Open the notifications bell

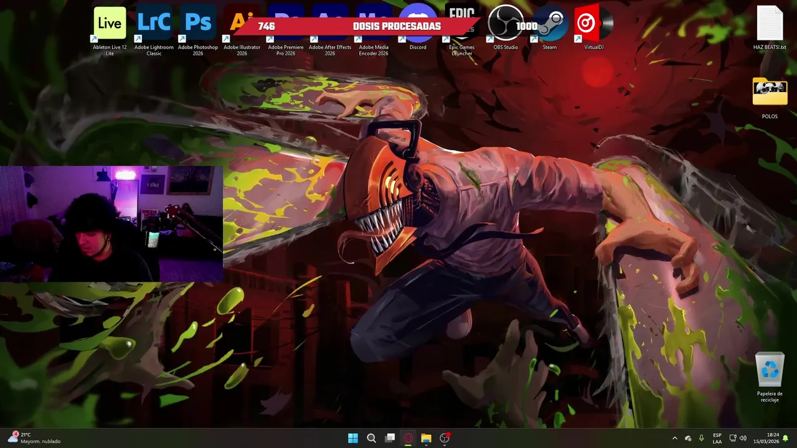point(786,438)
